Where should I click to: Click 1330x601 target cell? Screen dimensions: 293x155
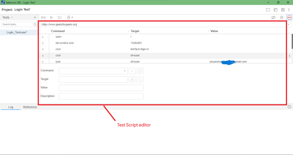pos(136,43)
